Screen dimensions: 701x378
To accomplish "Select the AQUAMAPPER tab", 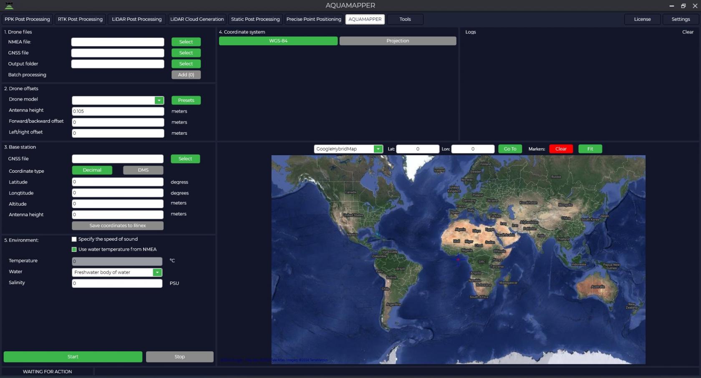I will 365,19.
